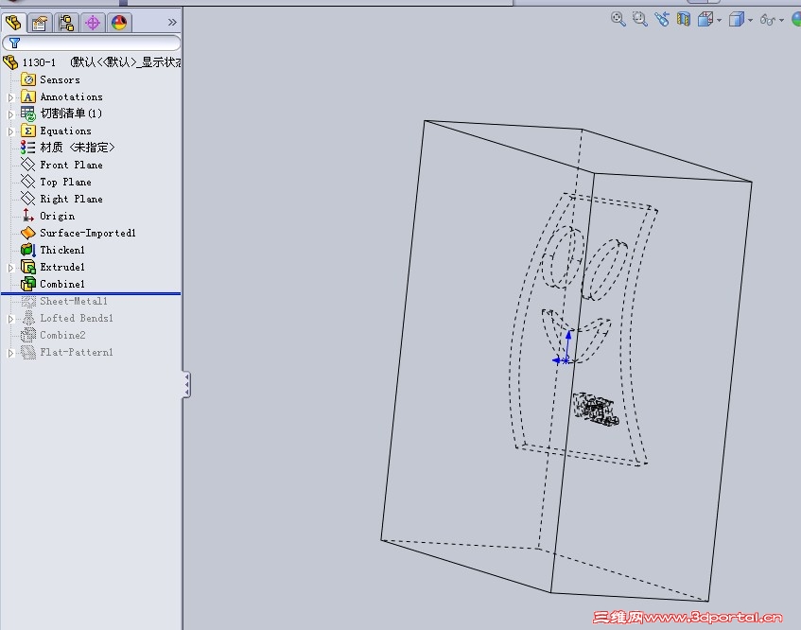Select the suppressed Sheet-Metal1 icon

click(28, 301)
